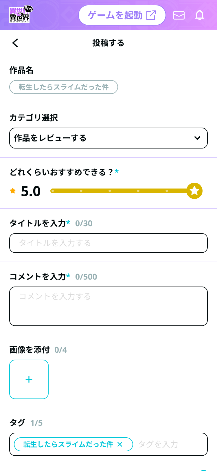Focus the コメントを入力する text area
The image size is (217, 471).
(108, 306)
